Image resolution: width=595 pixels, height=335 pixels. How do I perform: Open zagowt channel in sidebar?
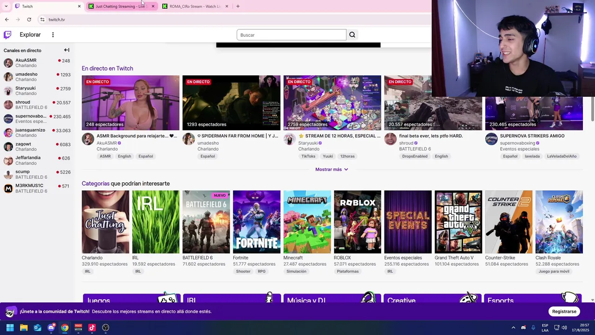click(x=37, y=147)
